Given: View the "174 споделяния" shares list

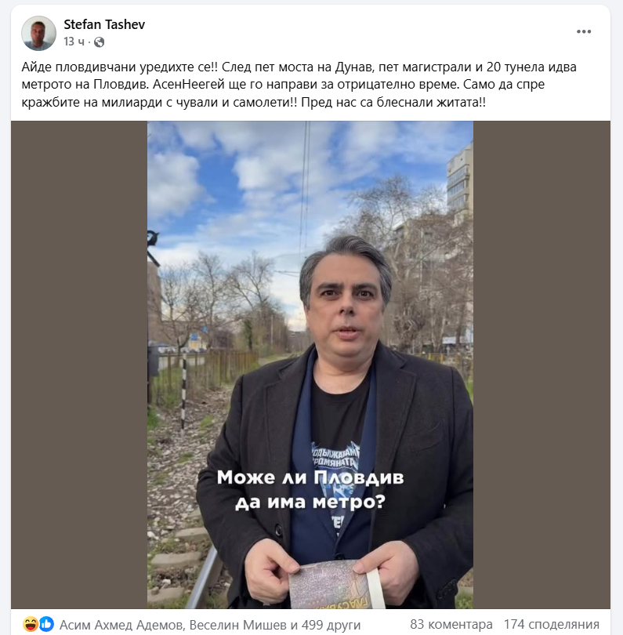Looking at the screenshot, I should click(x=552, y=625).
